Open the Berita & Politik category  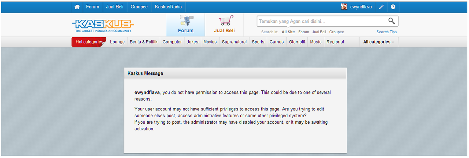[144, 42]
